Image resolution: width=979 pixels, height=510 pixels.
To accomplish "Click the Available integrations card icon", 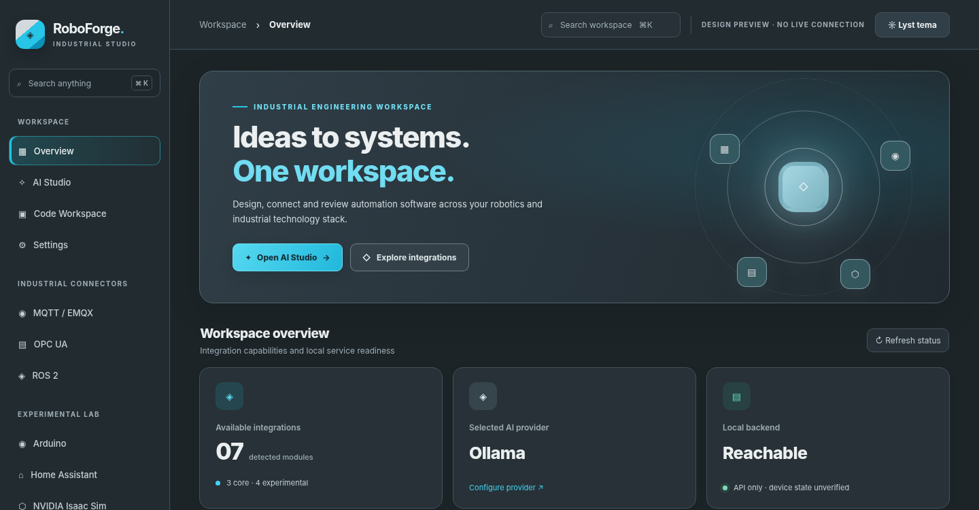I will [229, 396].
